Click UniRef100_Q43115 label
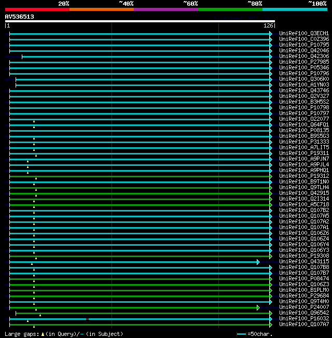The width and height of the screenshot is (332, 338). click(x=304, y=262)
